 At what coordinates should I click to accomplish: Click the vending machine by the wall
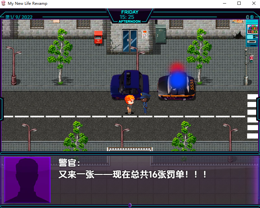[x=252, y=33]
